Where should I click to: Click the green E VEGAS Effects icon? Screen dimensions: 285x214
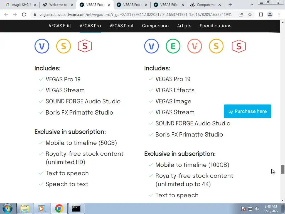tap(173, 46)
